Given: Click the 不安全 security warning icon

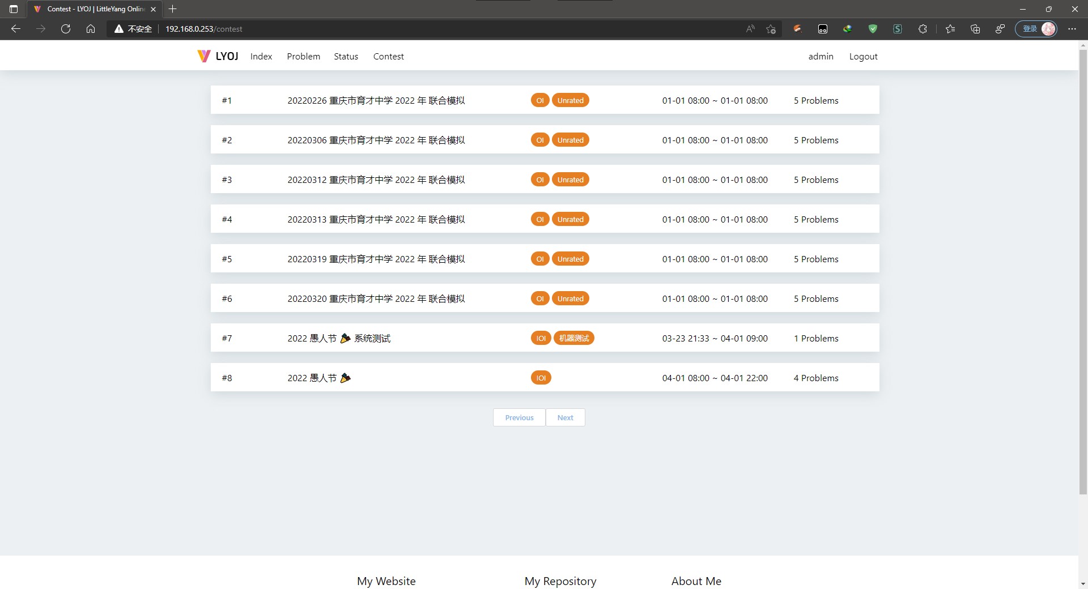Looking at the screenshot, I should click(118, 28).
